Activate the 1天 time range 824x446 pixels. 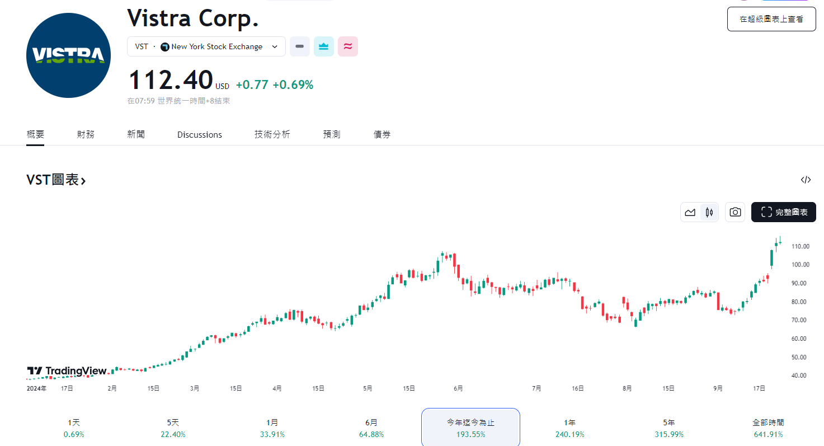73,427
